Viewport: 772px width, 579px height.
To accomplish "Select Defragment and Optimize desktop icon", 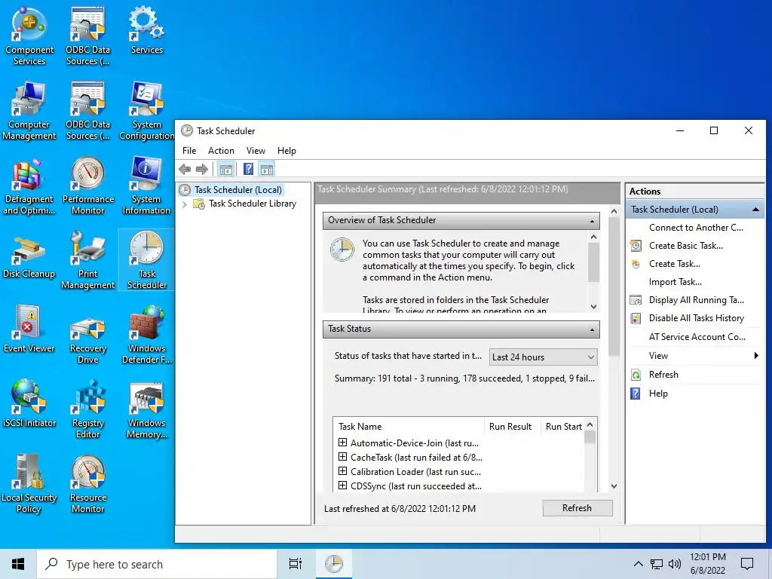I will [x=29, y=187].
